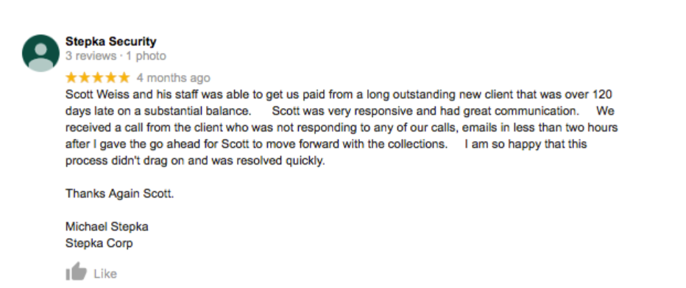Screen dimensions: 686x288
Task: Click the "great communication" phrase in review
Action: (520, 111)
